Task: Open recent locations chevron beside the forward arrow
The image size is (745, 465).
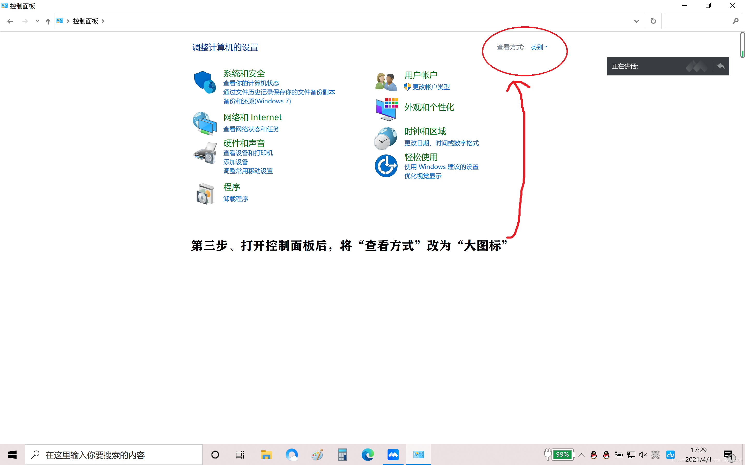Action: 37,21
